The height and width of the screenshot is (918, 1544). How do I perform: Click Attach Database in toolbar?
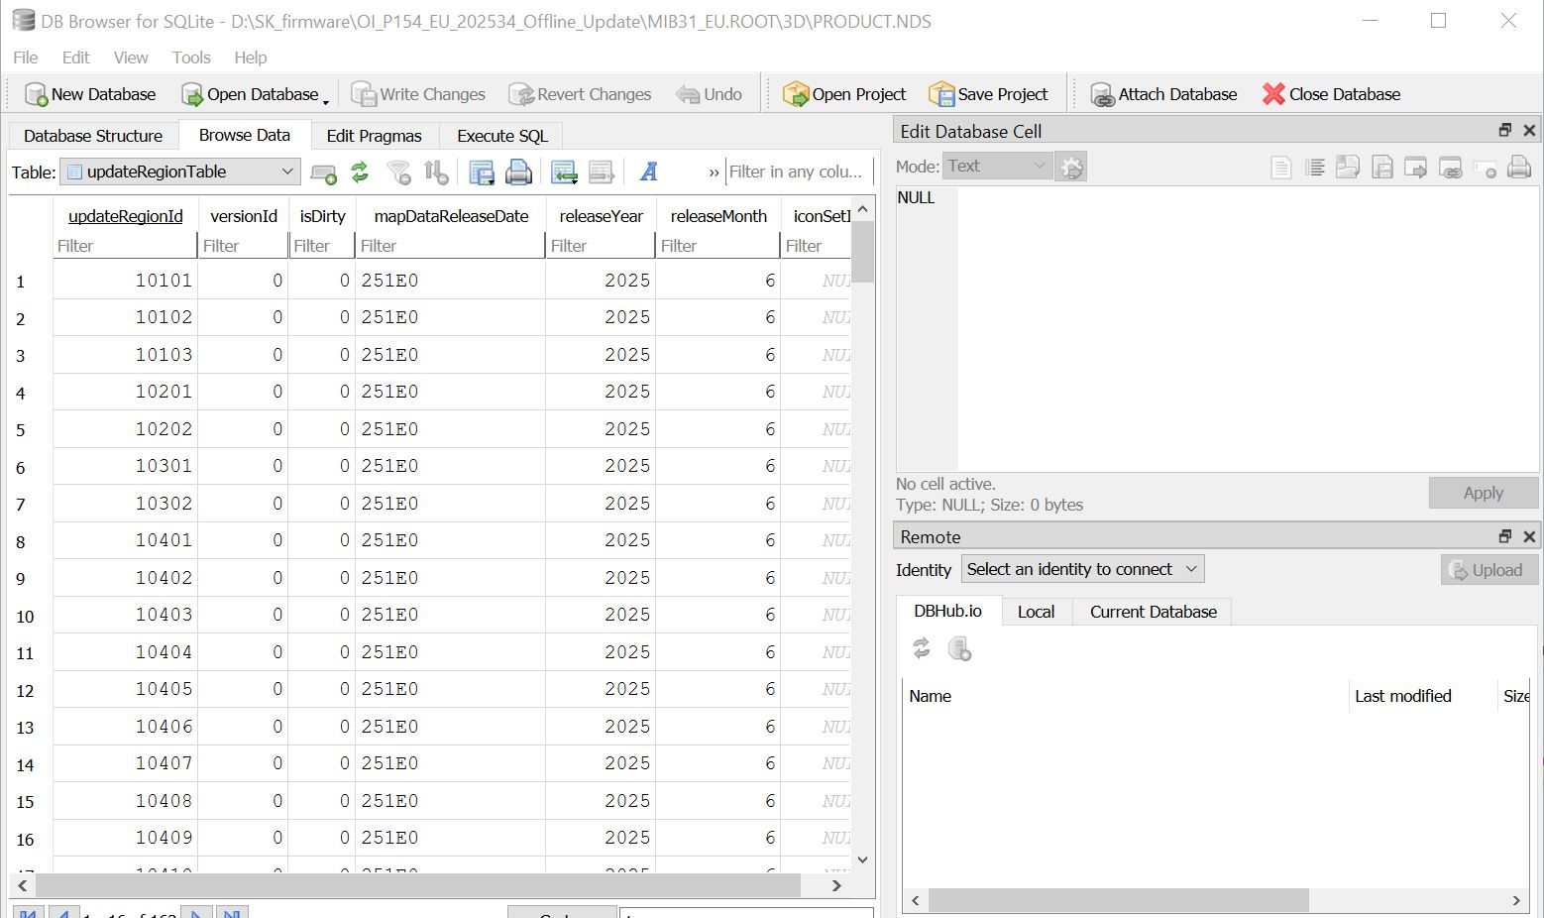tap(1163, 94)
